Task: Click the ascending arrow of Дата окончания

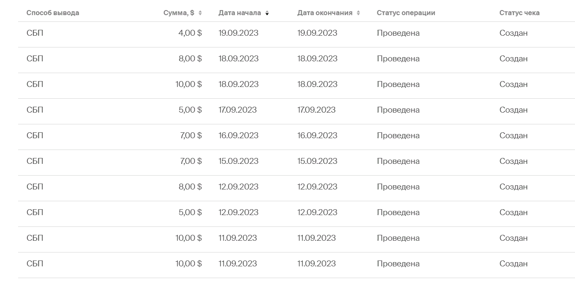Action: (358, 11)
